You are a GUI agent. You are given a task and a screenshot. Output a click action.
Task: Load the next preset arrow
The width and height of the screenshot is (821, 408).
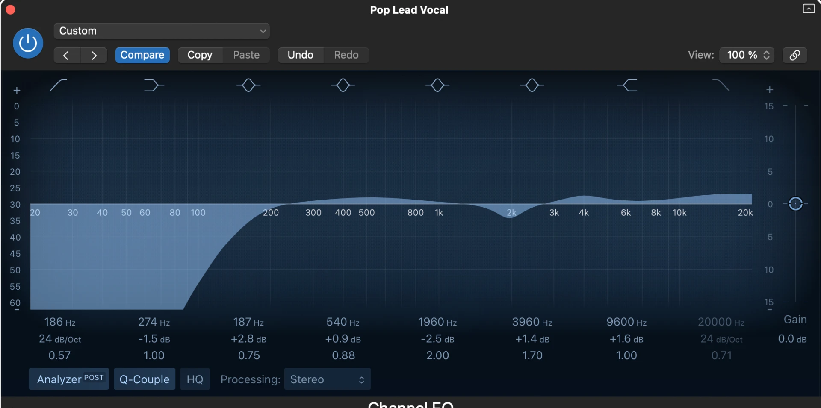point(94,55)
